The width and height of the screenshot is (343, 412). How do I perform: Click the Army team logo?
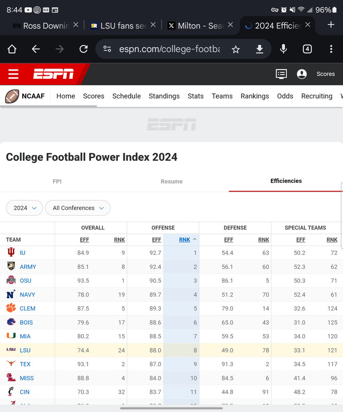[x=11, y=266]
